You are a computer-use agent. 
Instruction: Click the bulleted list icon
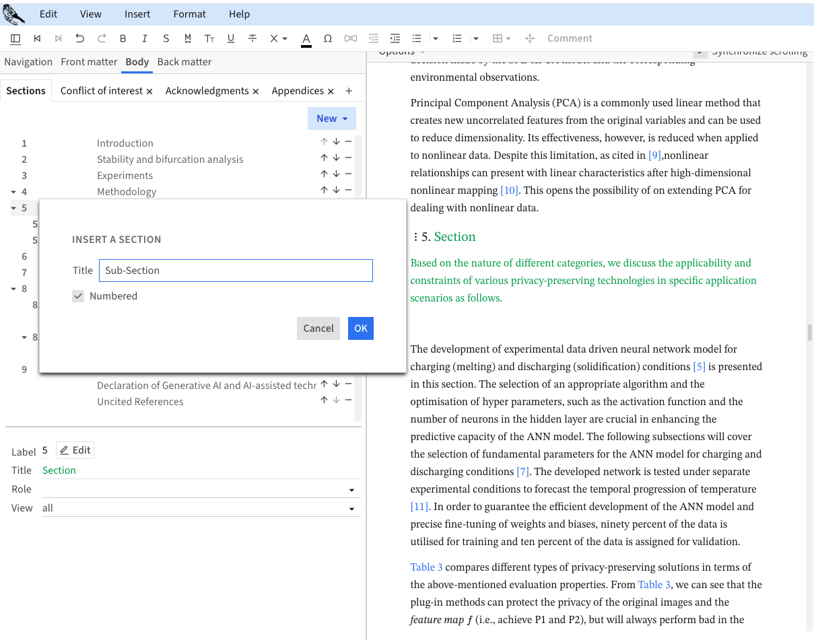click(x=417, y=38)
